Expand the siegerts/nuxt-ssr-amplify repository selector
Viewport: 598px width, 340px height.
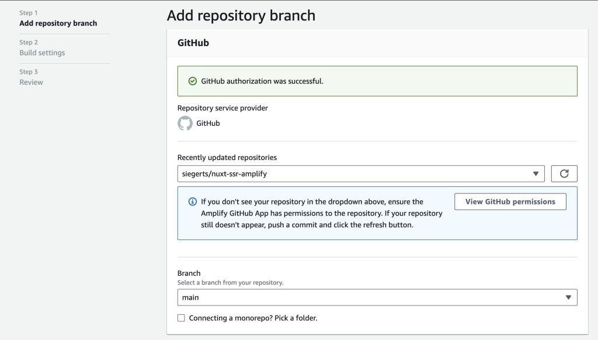(359, 173)
